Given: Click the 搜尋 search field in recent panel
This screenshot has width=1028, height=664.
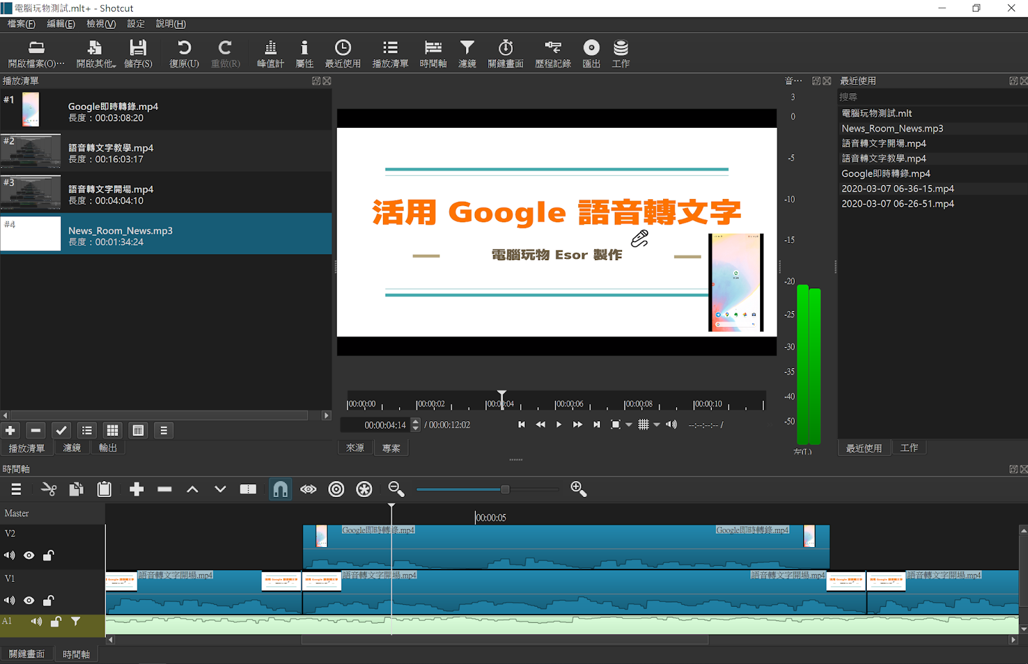Looking at the screenshot, I should click(932, 97).
